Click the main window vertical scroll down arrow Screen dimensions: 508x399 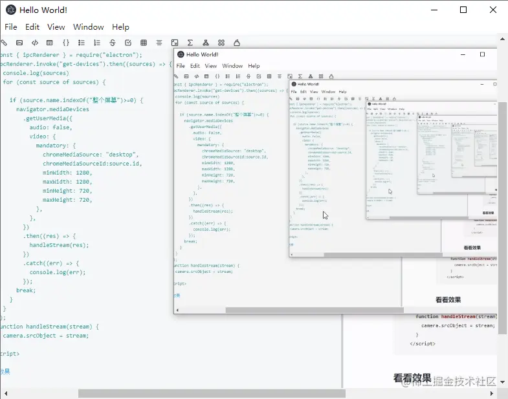[x=502, y=382]
